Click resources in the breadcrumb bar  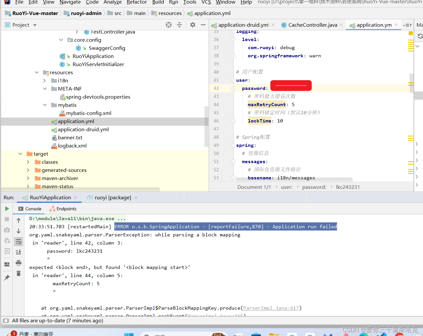click(x=170, y=13)
